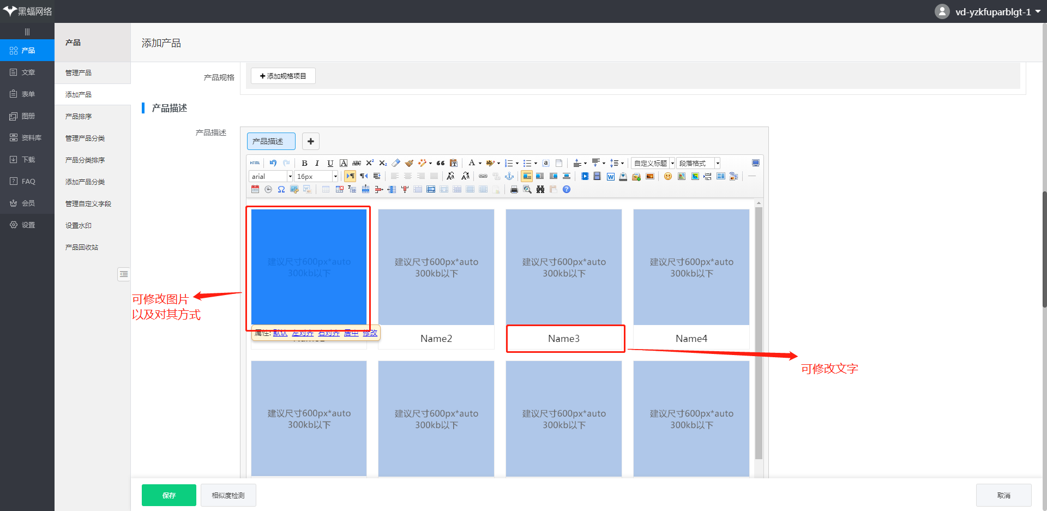Switch the editor to HTML source mode
Viewport: 1047px width, 511px height.
point(255,163)
